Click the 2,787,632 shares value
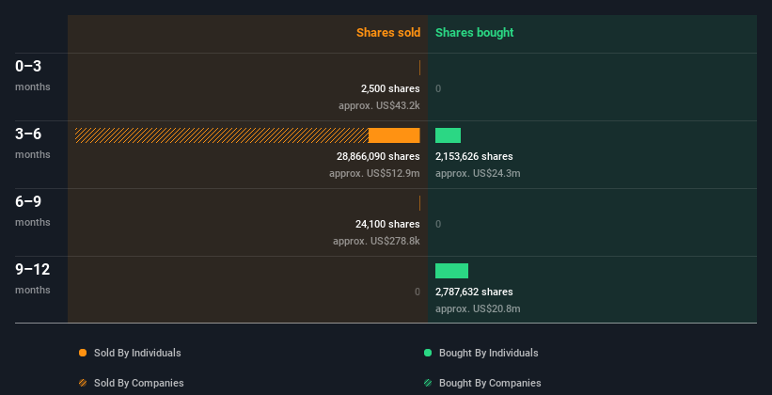The height and width of the screenshot is (395, 772). pos(474,292)
